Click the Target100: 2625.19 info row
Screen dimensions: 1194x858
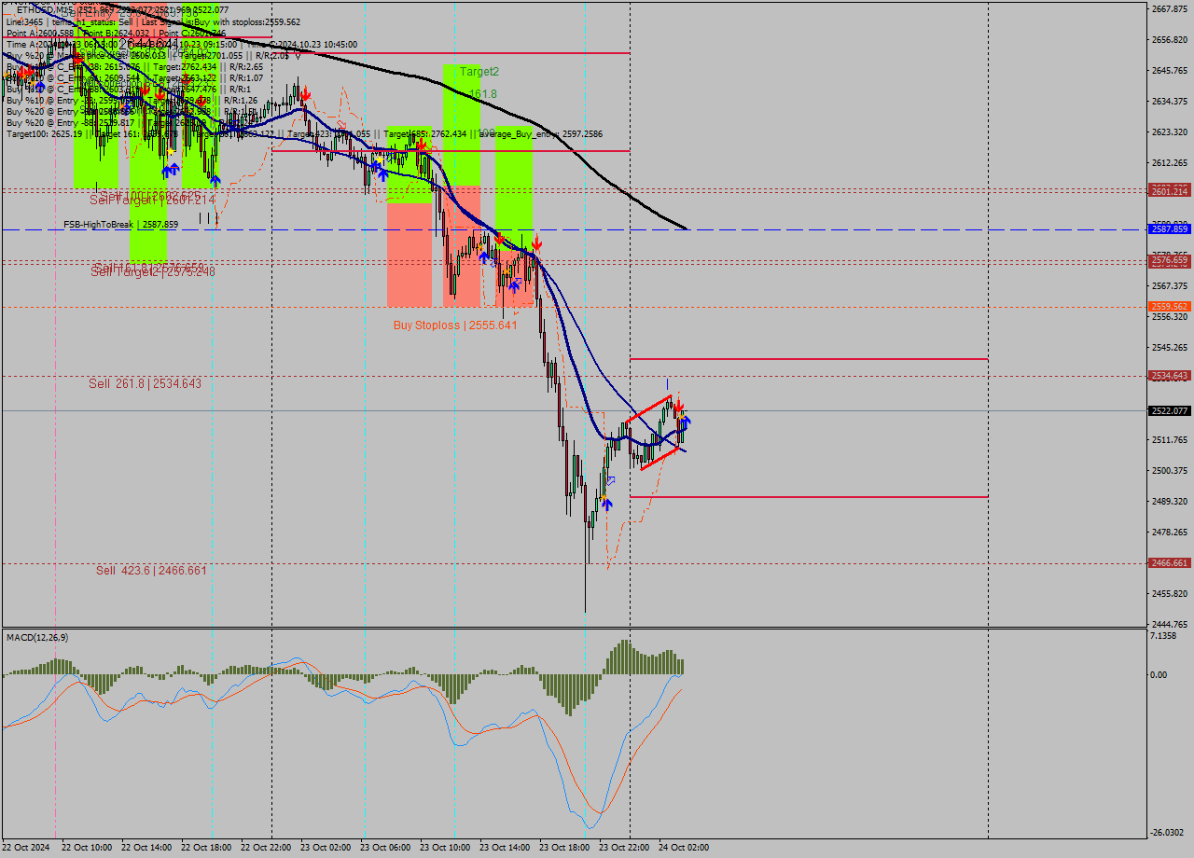[304, 134]
